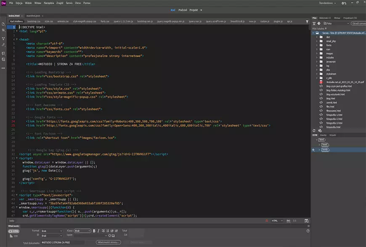Expand the javascript folder
This screenshot has width=366, height=247.
click(x=317, y=61)
